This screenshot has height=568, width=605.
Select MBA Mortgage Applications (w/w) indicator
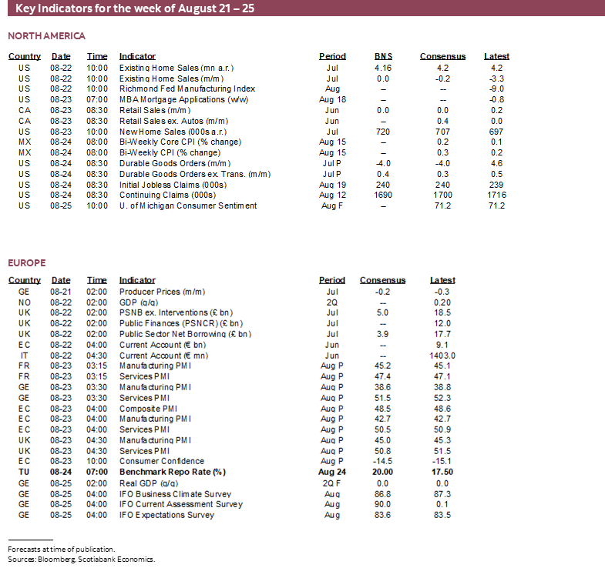pos(183,99)
